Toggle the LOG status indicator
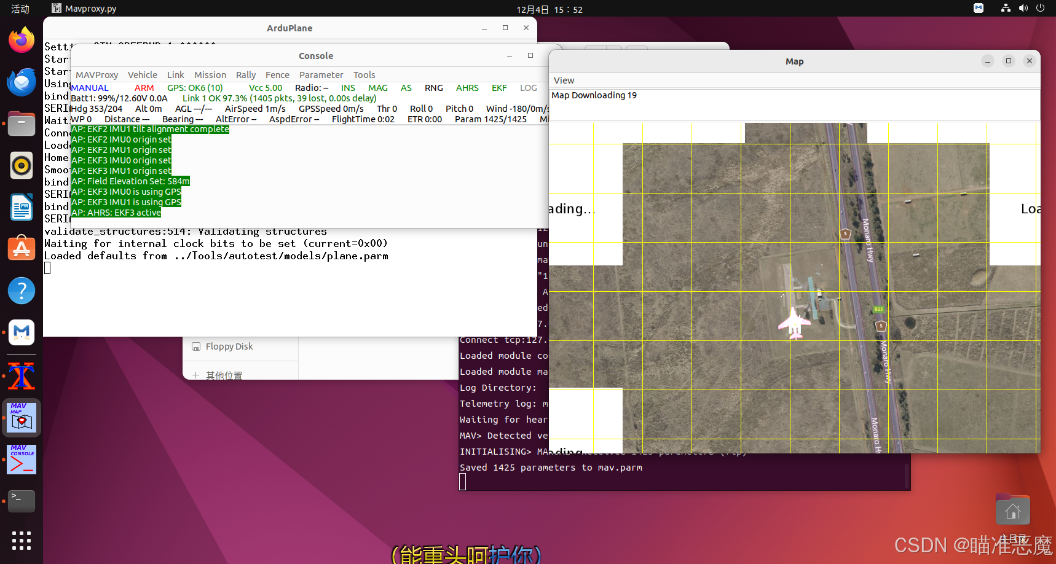Viewport: 1056px width, 564px height. coord(529,87)
